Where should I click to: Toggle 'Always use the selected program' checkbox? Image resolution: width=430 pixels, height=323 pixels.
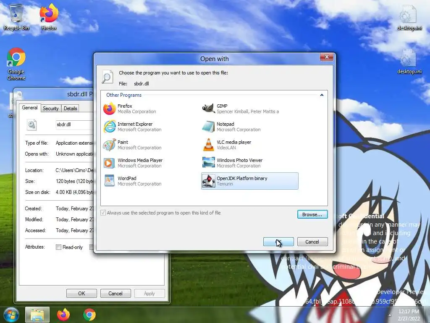click(x=103, y=212)
